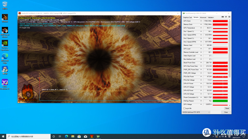Expand the Fan 1 Speed (RPM) dropdown
The width and height of the screenshot is (248, 139).
201,35
